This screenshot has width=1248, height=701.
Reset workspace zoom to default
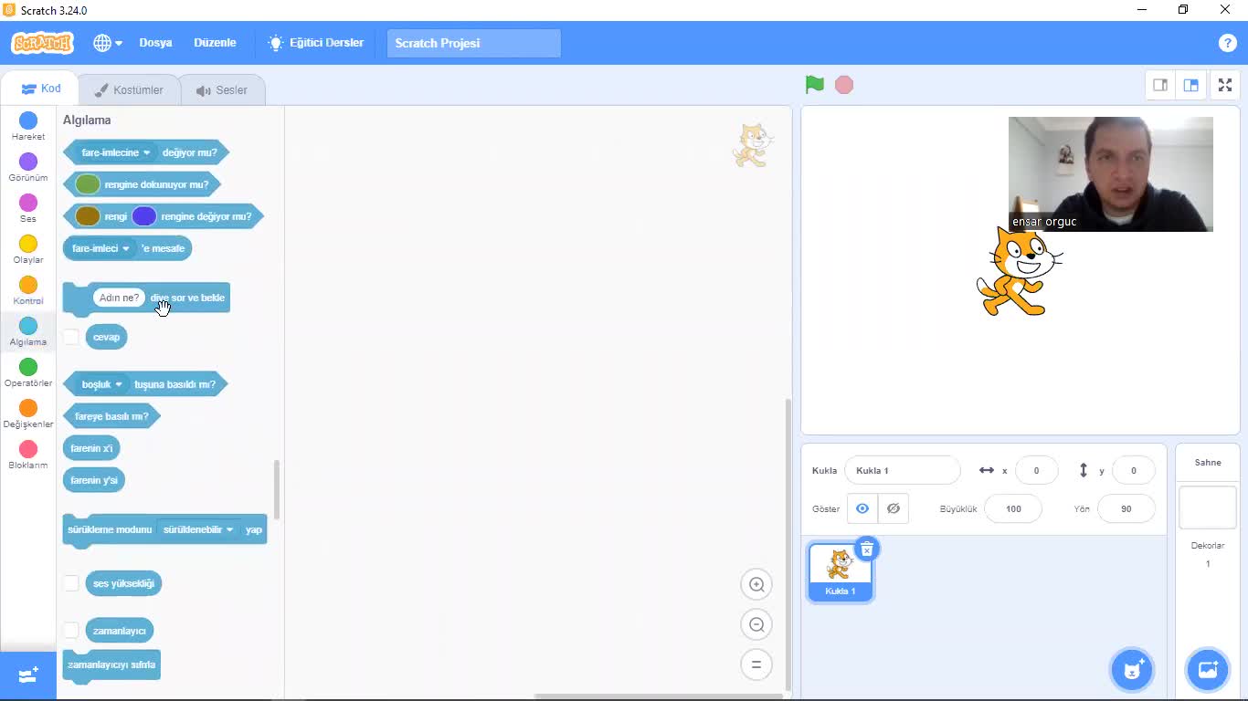pyautogui.click(x=756, y=664)
